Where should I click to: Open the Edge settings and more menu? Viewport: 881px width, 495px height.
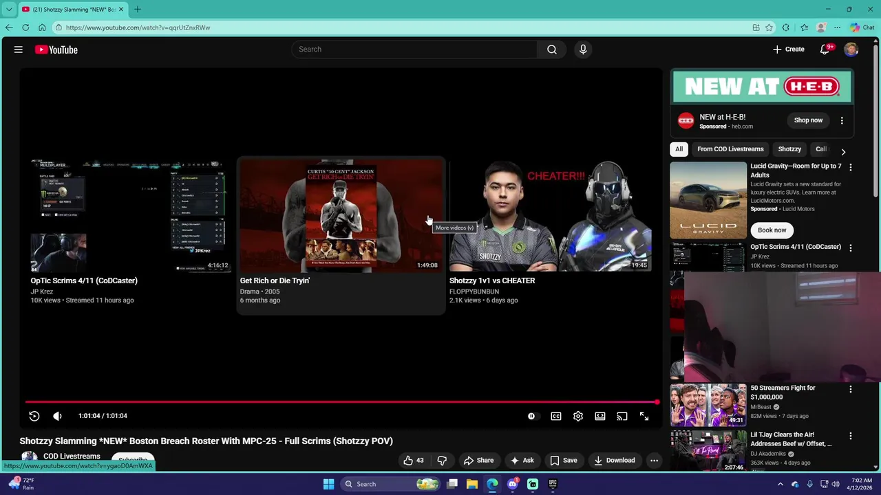pos(837,27)
